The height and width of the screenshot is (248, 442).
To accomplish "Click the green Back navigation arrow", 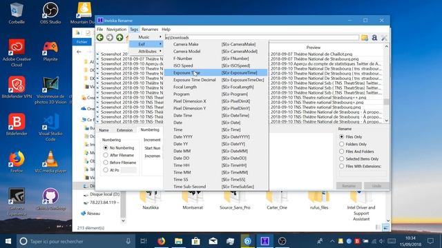I will point(99,37).
